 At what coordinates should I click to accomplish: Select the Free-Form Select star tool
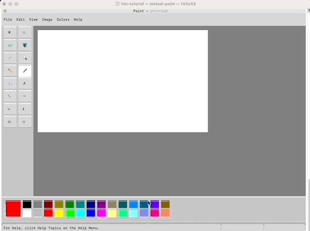click(x=10, y=33)
